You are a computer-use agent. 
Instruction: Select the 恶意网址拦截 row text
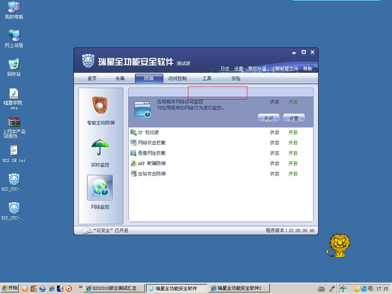point(152,153)
